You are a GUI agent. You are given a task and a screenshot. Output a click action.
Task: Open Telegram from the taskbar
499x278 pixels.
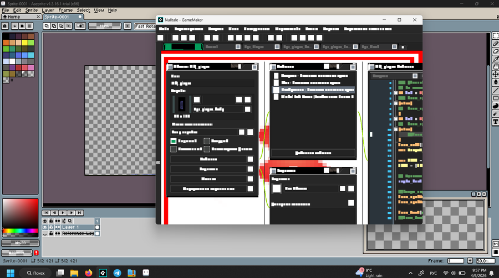tap(117, 273)
